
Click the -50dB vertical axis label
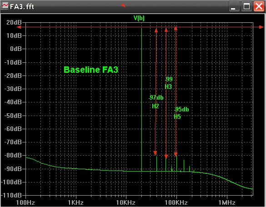coord(13,116)
